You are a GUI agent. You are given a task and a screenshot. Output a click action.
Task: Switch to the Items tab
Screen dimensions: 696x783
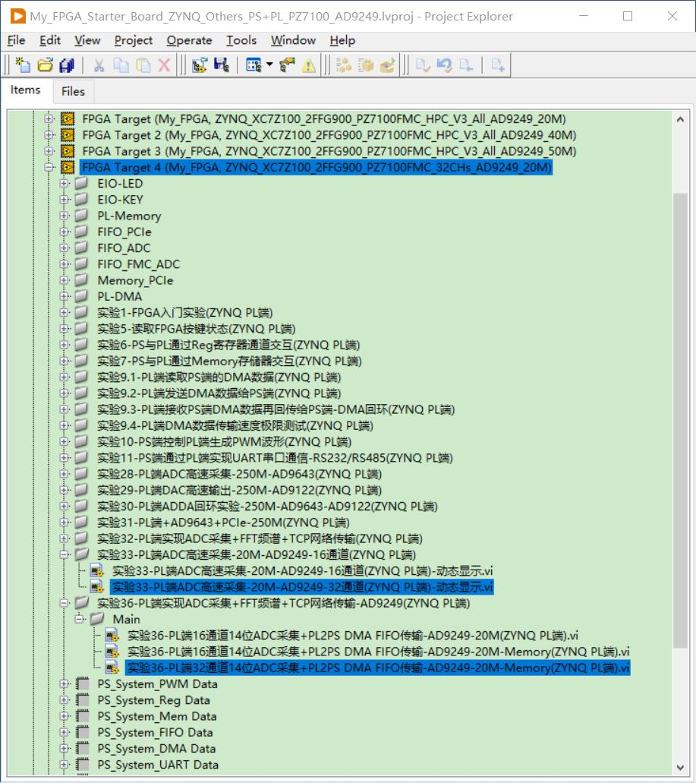(x=26, y=90)
